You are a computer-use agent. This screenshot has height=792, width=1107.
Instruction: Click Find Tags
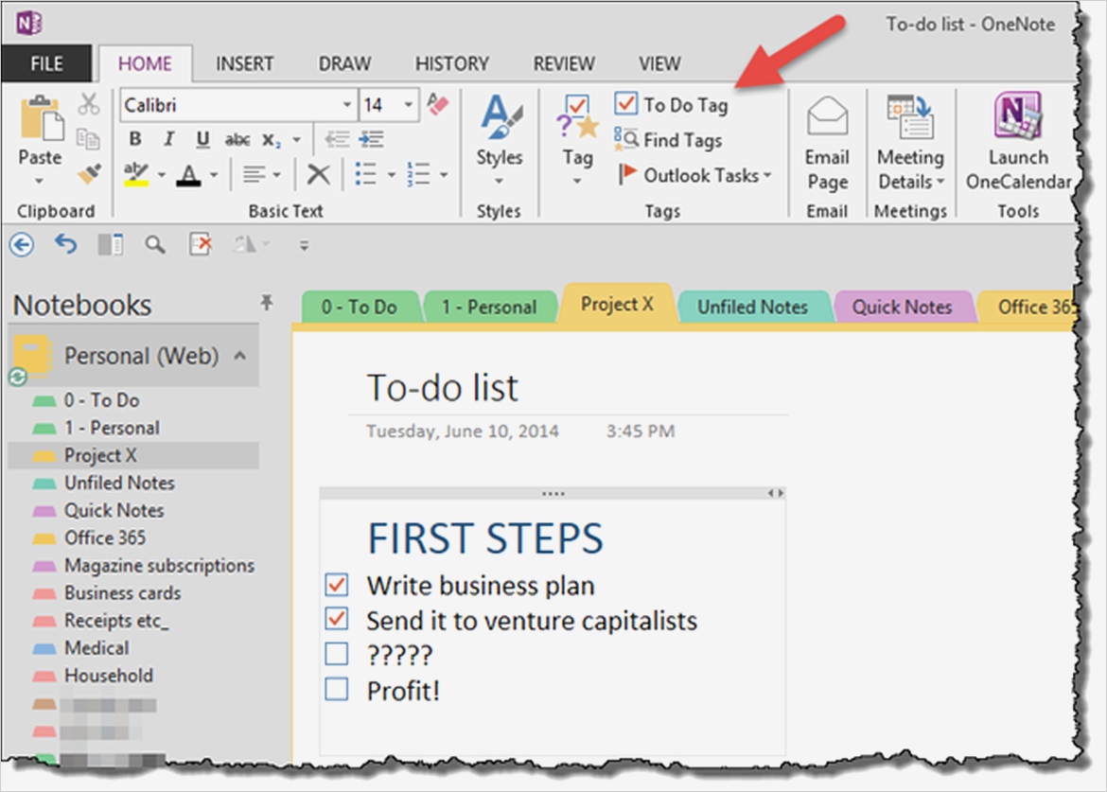668,140
